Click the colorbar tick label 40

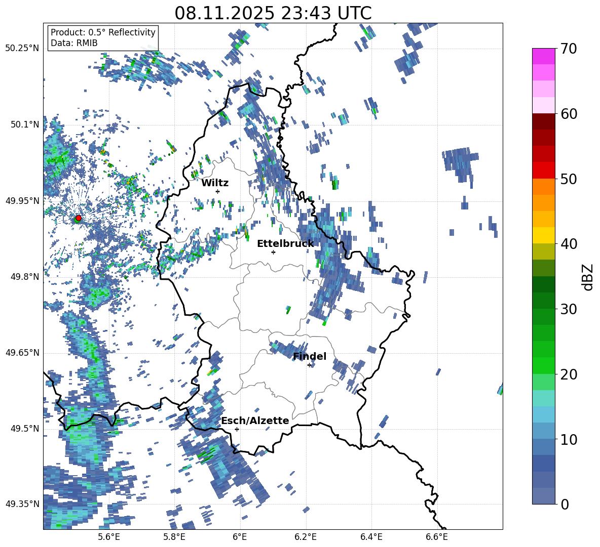pos(569,244)
